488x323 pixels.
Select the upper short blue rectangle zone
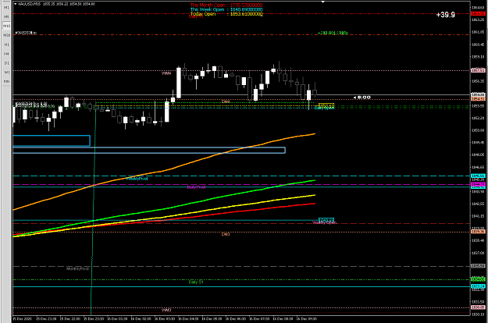pos(52,141)
